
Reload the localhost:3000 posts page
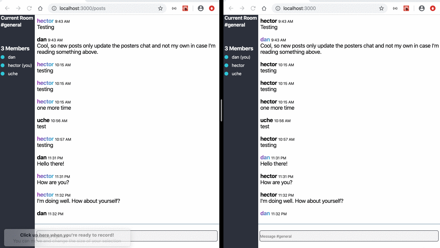(30, 8)
